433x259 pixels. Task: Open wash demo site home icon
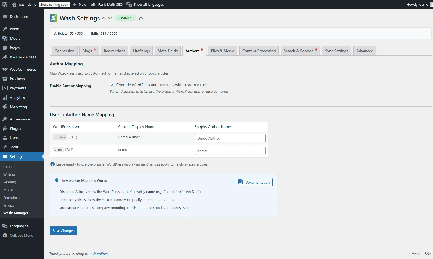[14, 4]
